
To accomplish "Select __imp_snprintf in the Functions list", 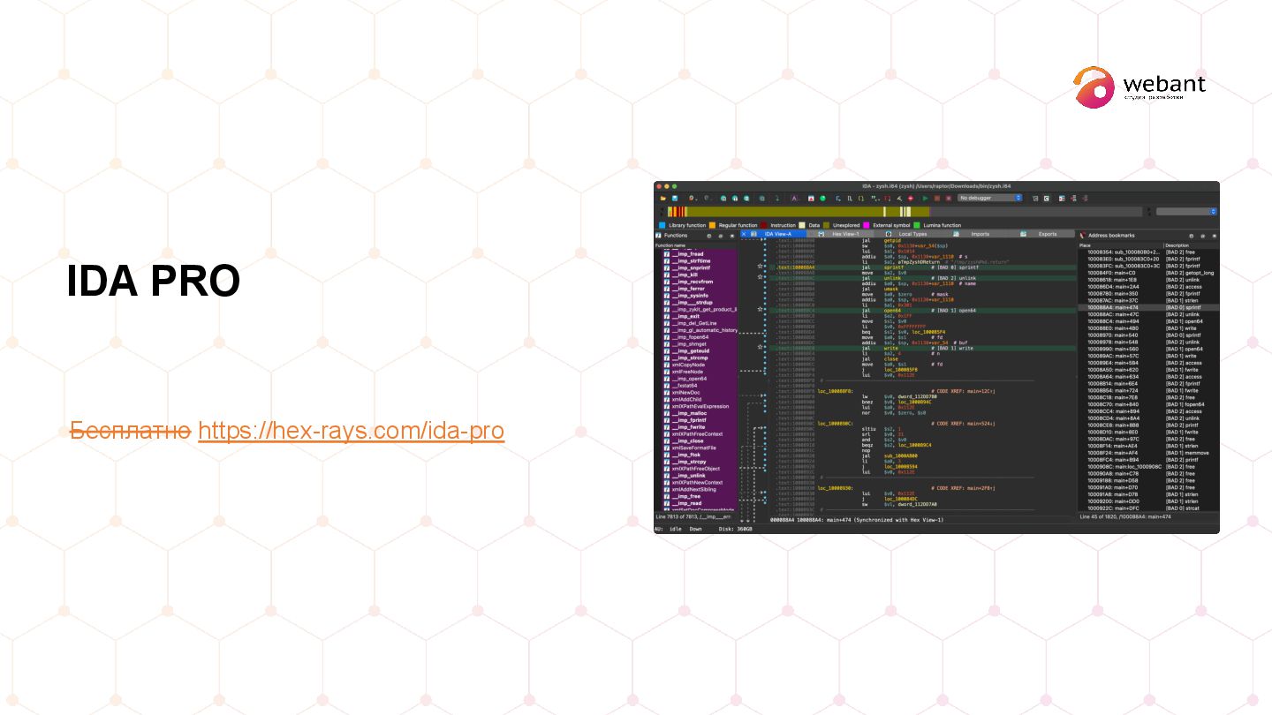I will pyautogui.click(x=700, y=267).
